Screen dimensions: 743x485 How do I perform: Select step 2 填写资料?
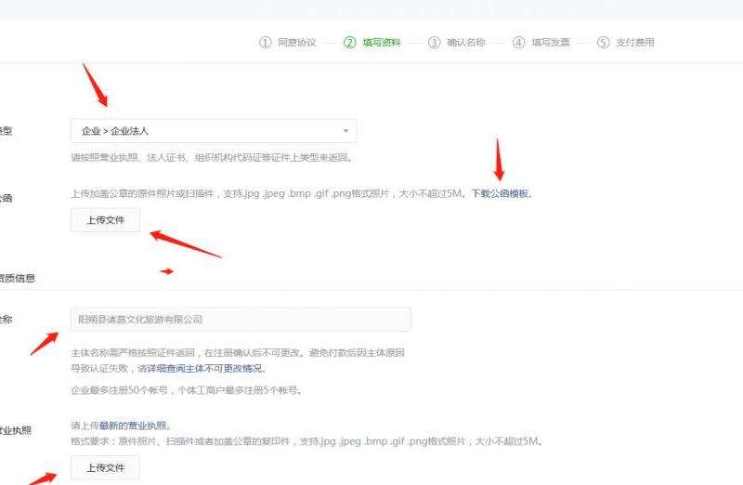(x=372, y=42)
